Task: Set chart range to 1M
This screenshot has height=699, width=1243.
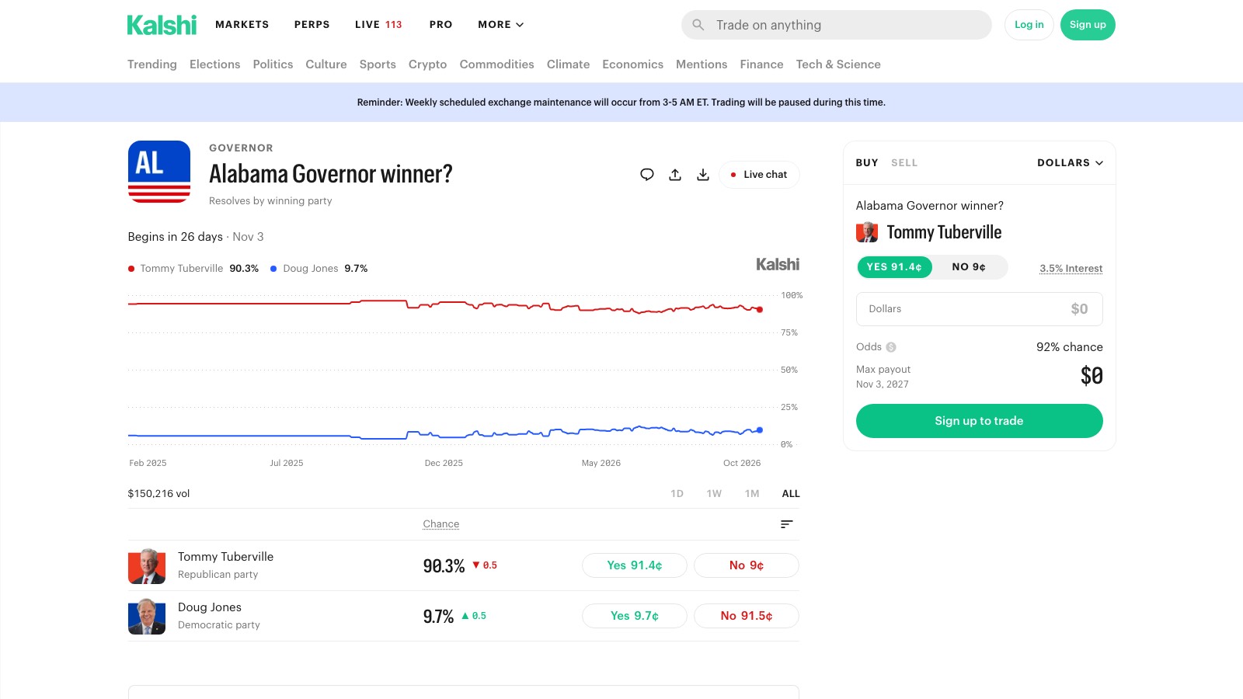Action: point(752,494)
